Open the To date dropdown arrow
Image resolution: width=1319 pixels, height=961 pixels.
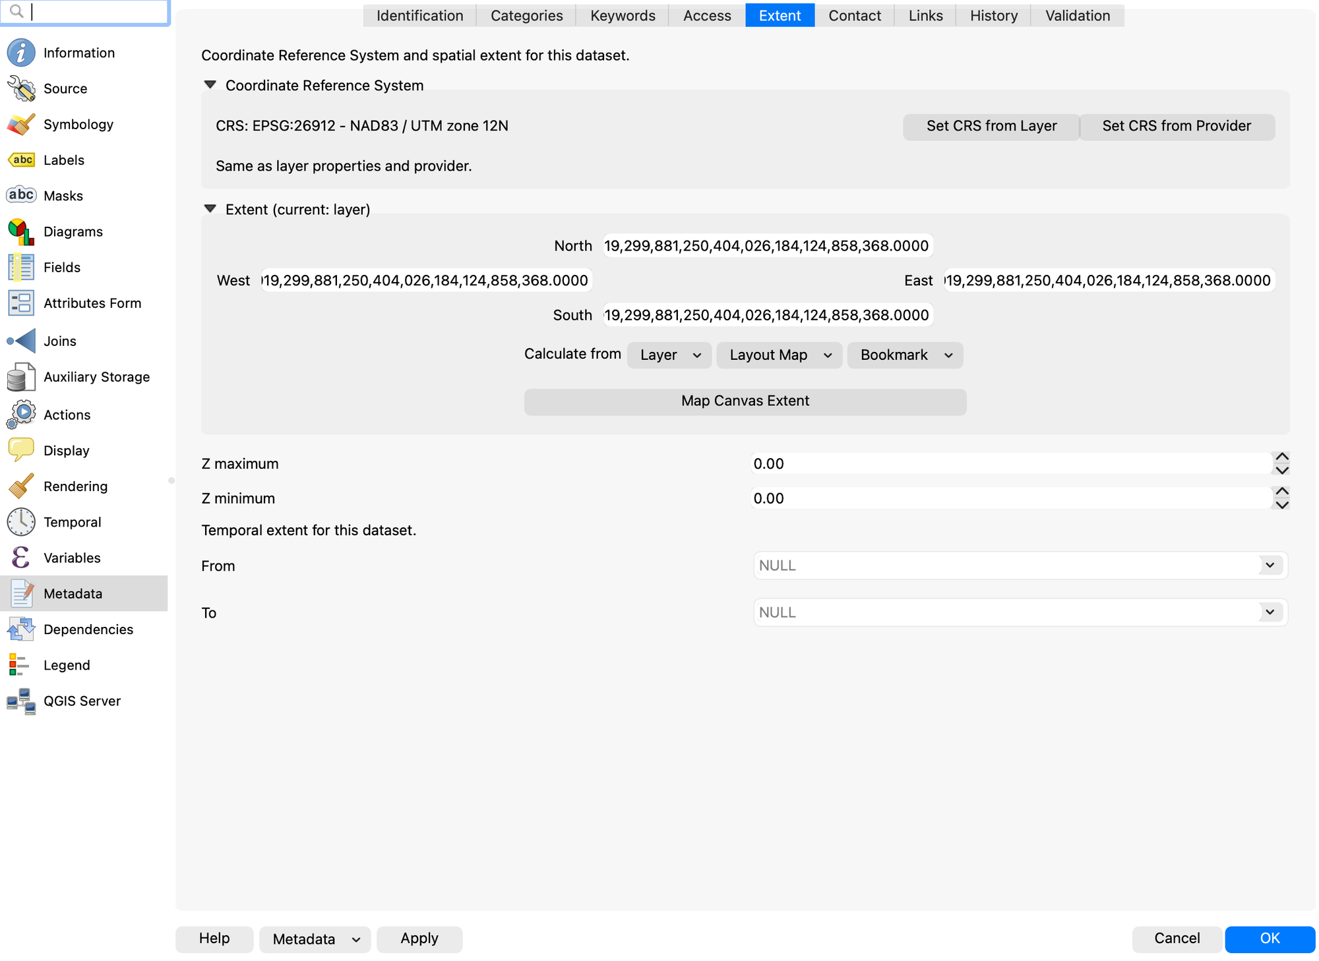click(x=1270, y=612)
